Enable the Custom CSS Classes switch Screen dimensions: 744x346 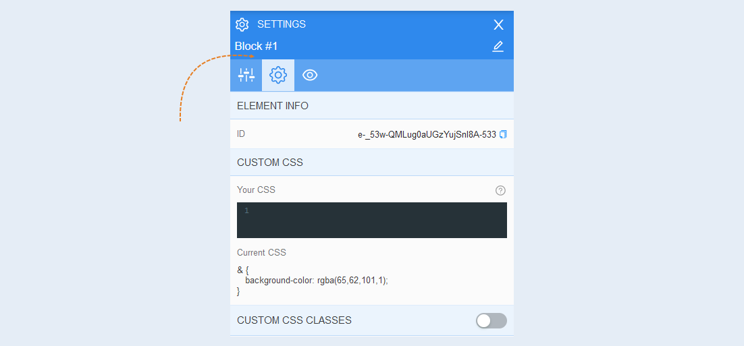click(x=491, y=321)
